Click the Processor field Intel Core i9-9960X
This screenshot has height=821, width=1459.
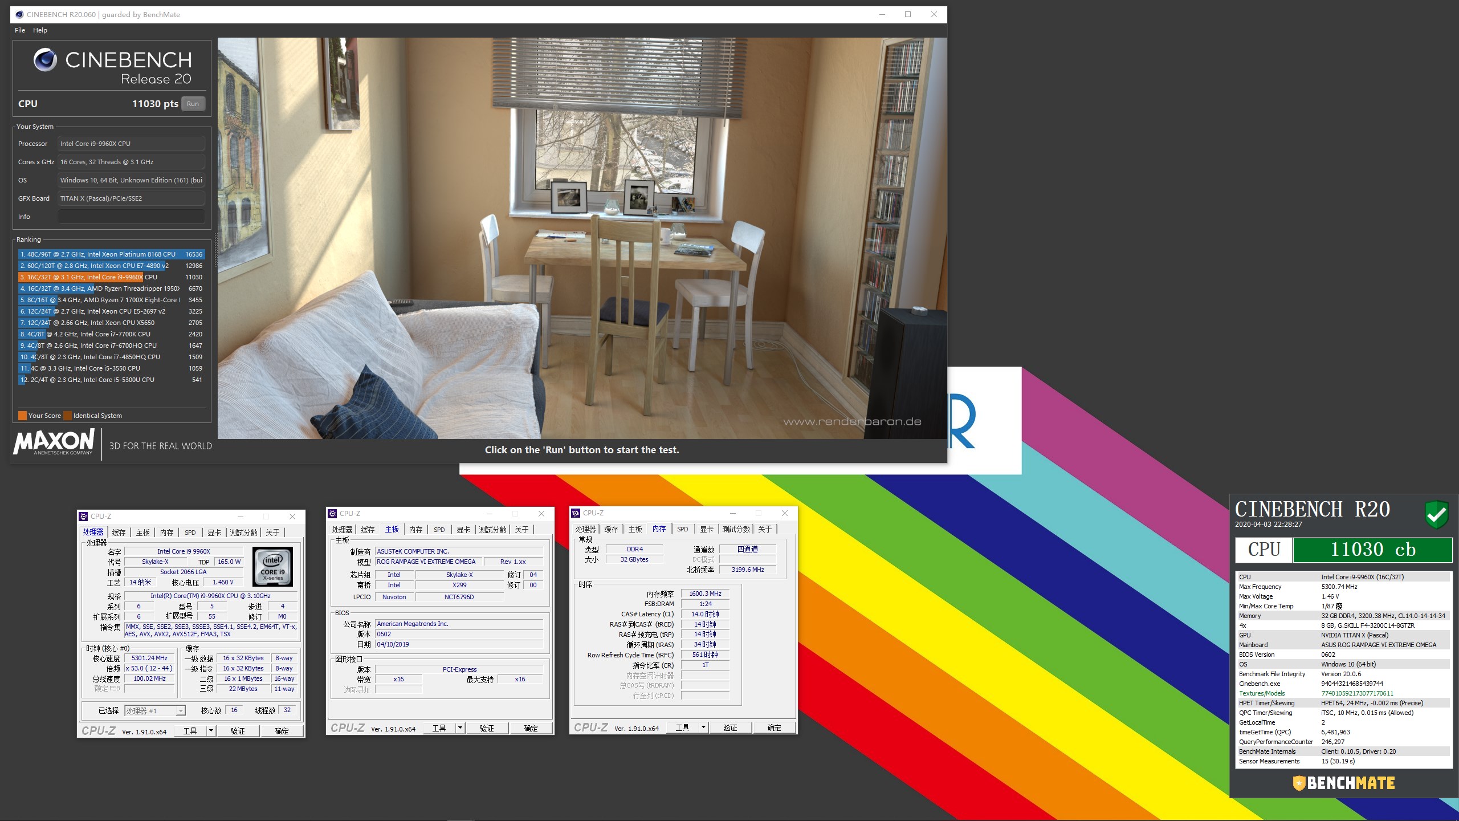click(131, 144)
